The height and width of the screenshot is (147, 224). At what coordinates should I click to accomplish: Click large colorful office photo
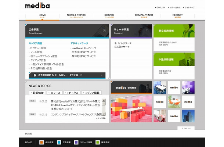pos(131,109)
